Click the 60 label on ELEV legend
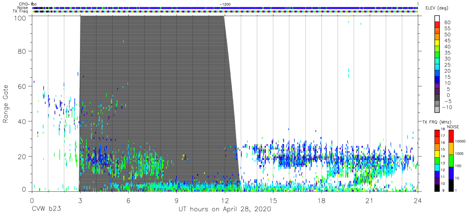The height and width of the screenshot is (217, 470). 447,22
